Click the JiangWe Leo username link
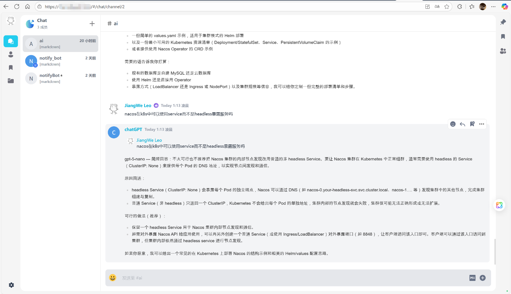This screenshot has width=511, height=294. 138,106
